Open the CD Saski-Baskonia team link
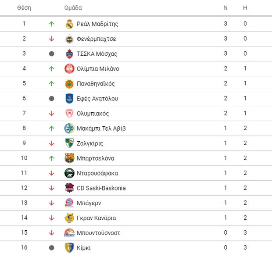The image size is (272, 261). click(101, 188)
